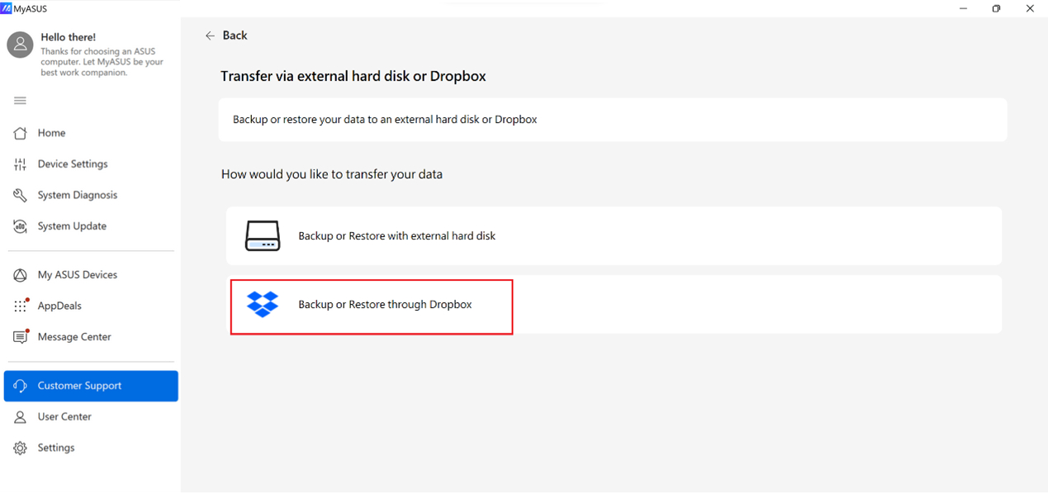1048x494 pixels.
Task: Click the Device Settings sliders icon
Action: coord(21,164)
